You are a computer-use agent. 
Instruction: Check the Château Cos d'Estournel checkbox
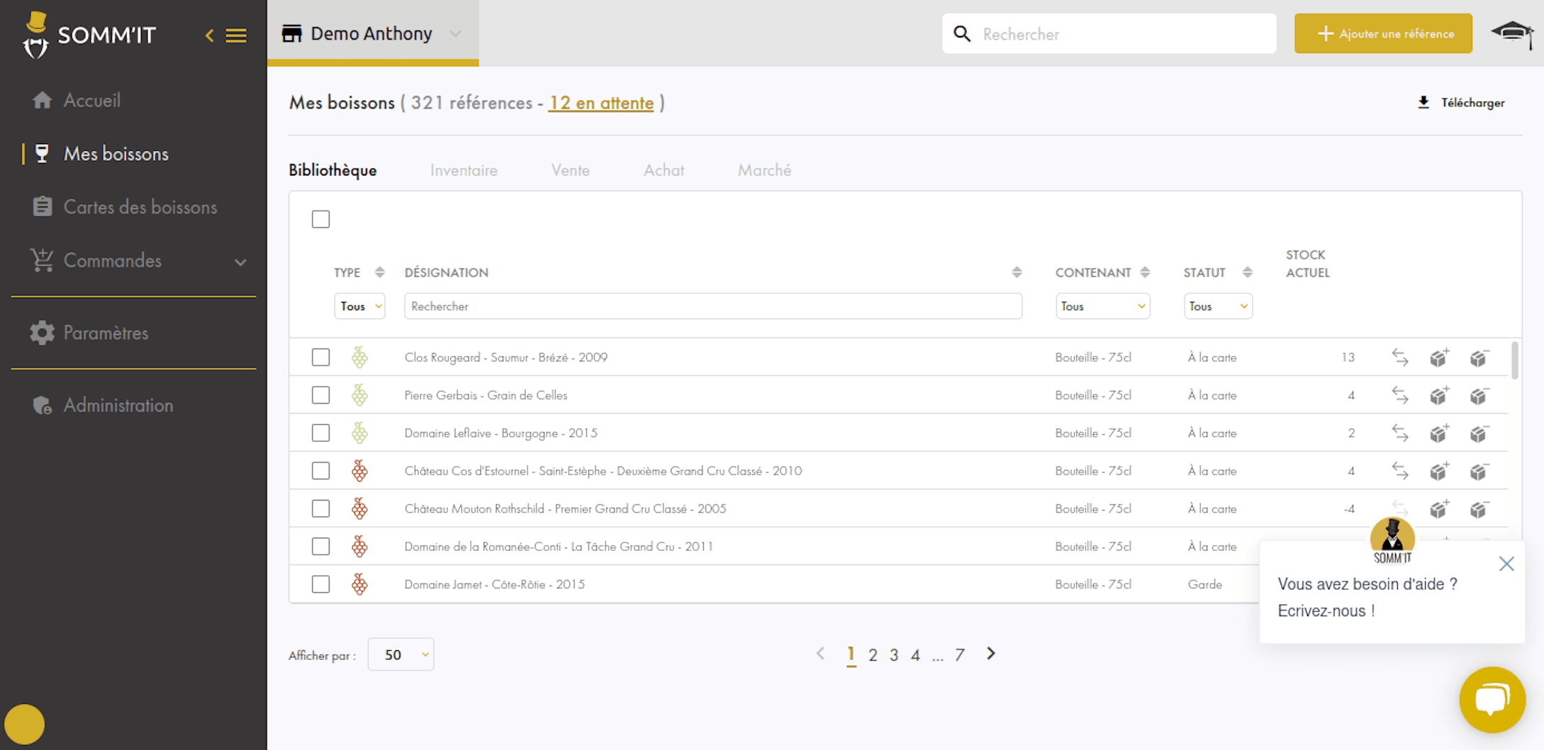click(x=320, y=471)
